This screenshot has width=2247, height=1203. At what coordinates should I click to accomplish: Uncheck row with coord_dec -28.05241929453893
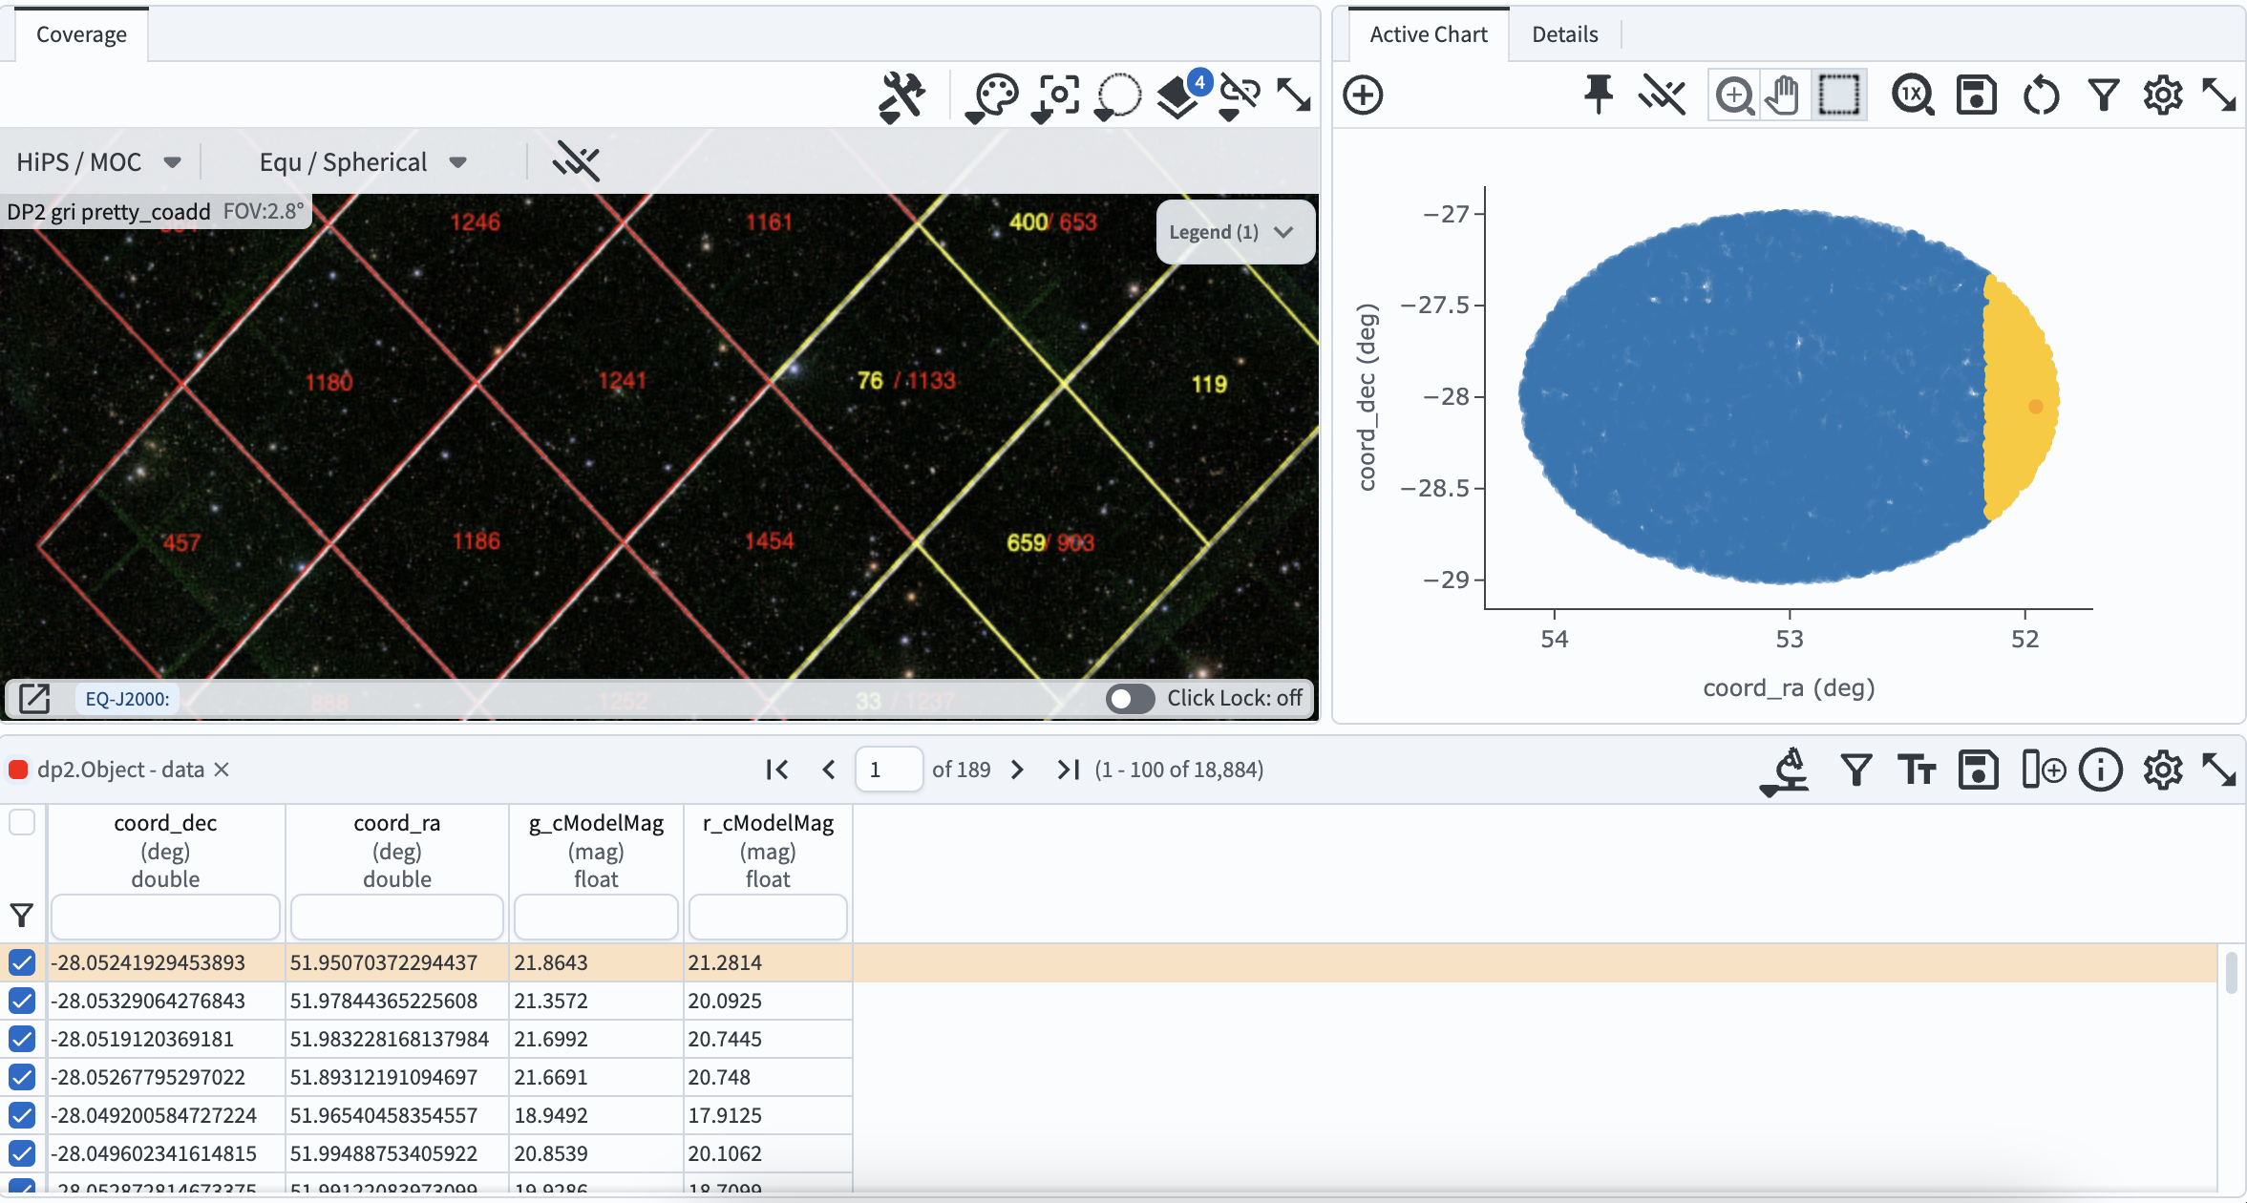click(22, 962)
